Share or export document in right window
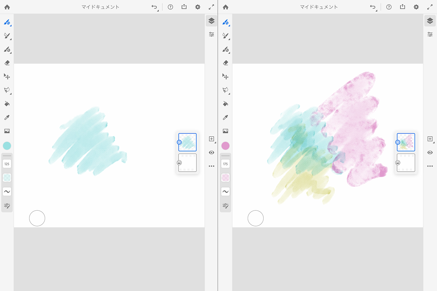437x291 pixels. coord(403,7)
